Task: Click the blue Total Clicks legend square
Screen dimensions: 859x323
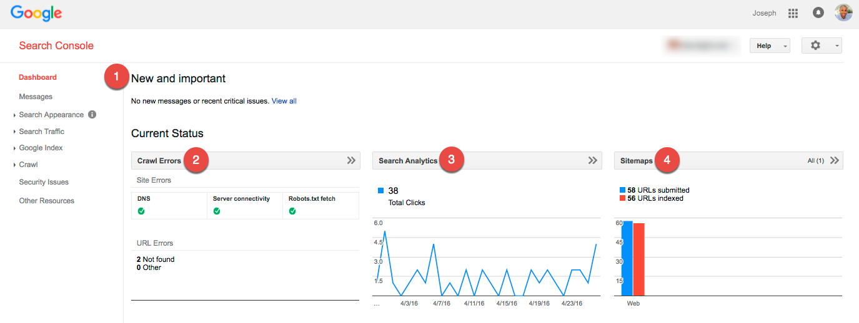Action: pyautogui.click(x=380, y=190)
